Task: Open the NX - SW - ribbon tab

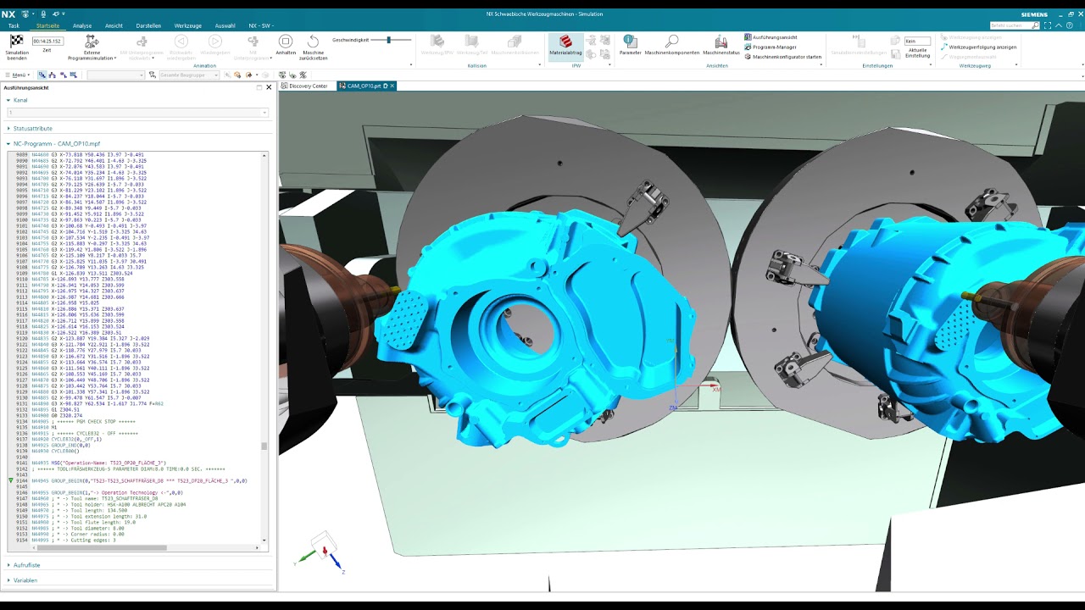Action: [259, 25]
